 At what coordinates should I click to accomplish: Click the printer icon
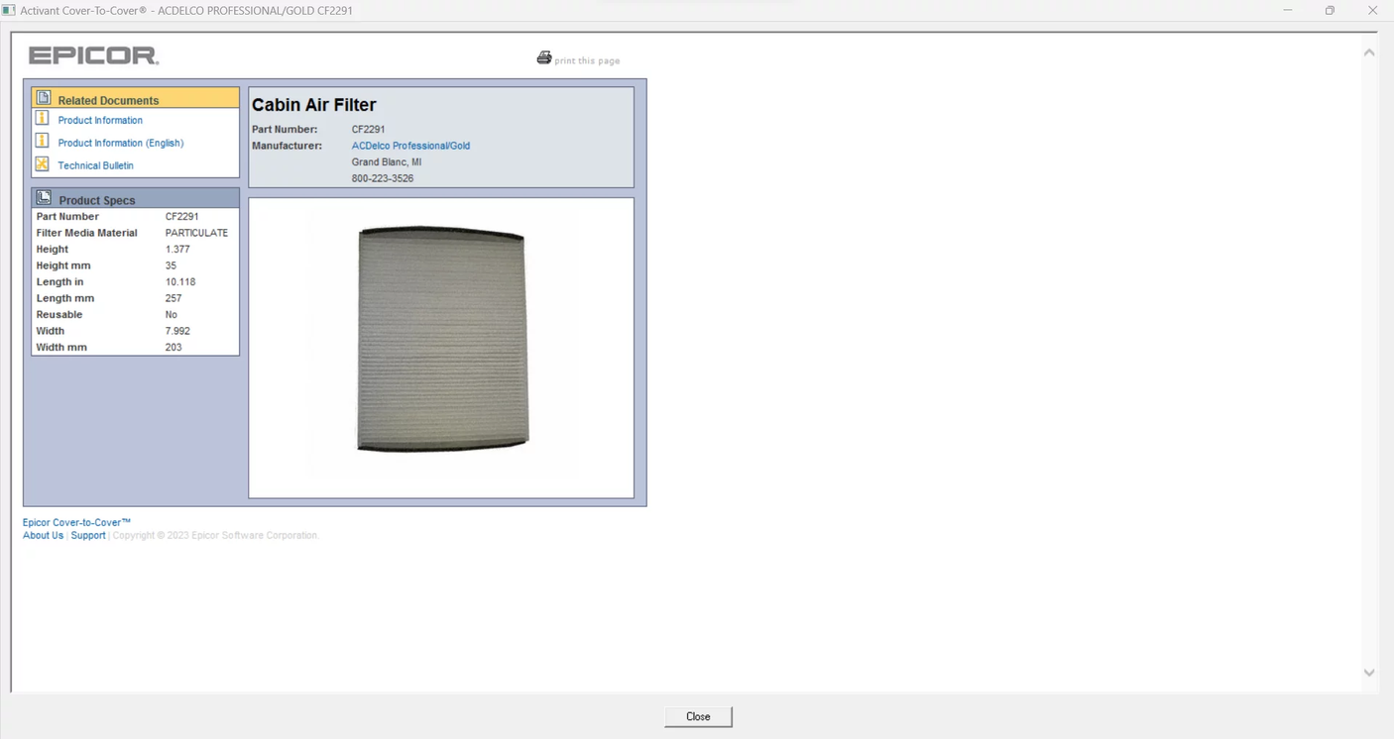(x=543, y=58)
